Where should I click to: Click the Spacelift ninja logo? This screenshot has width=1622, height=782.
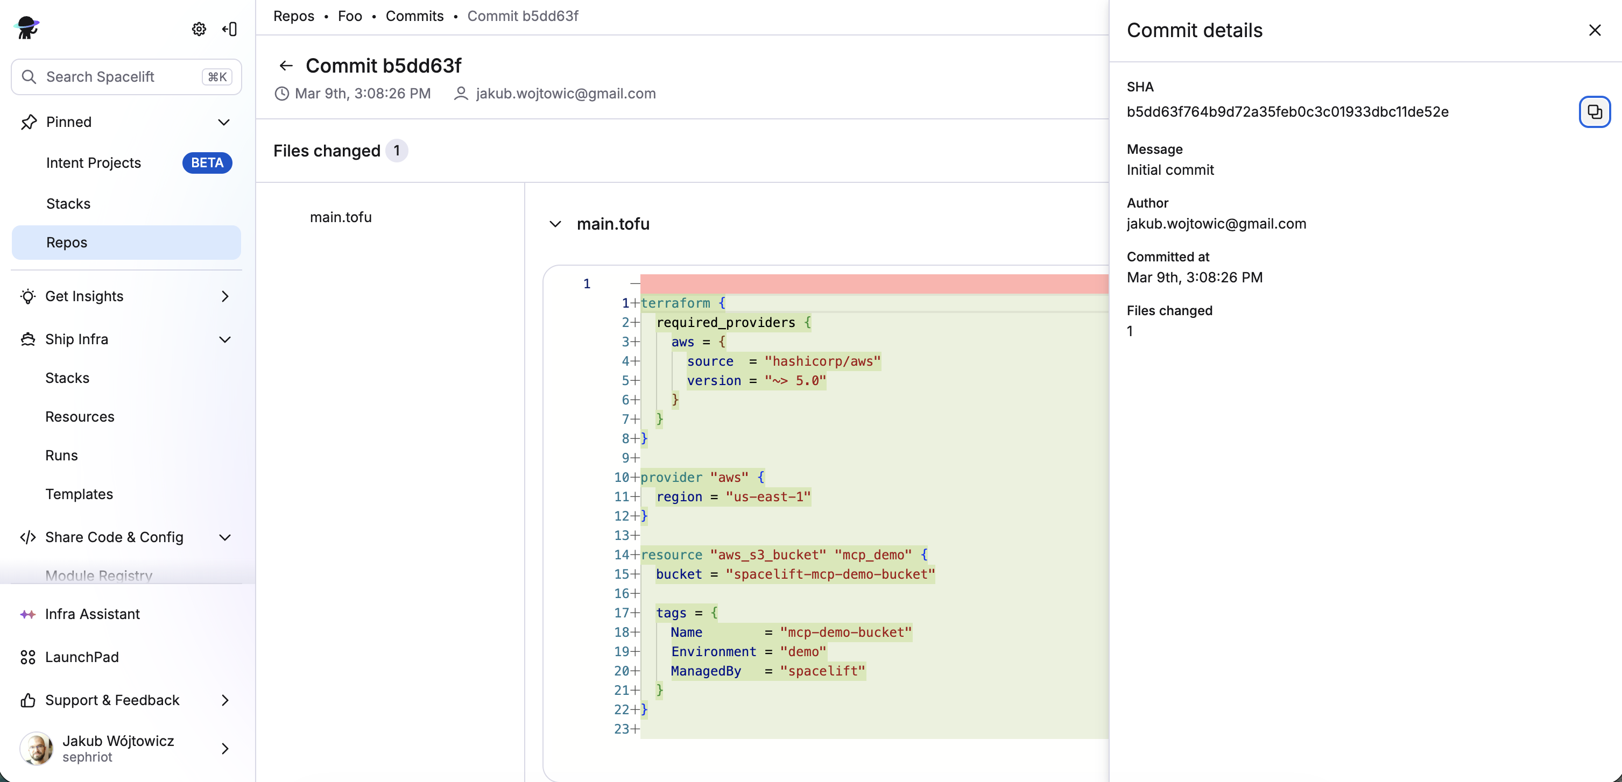click(26, 27)
